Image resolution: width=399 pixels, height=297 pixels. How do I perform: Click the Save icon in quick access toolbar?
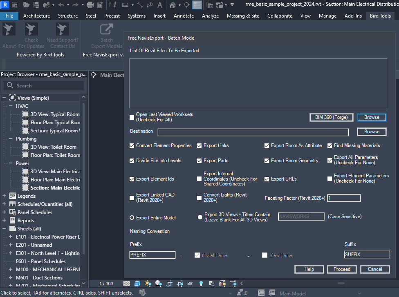36,5
